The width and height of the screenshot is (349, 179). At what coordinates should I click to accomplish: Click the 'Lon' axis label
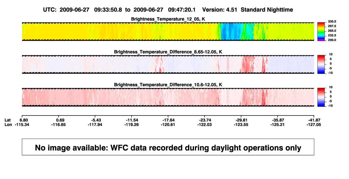pos(8,125)
